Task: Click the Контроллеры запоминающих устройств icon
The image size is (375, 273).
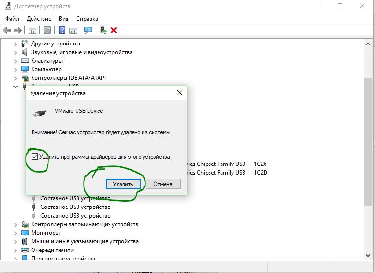Action: tap(25, 224)
